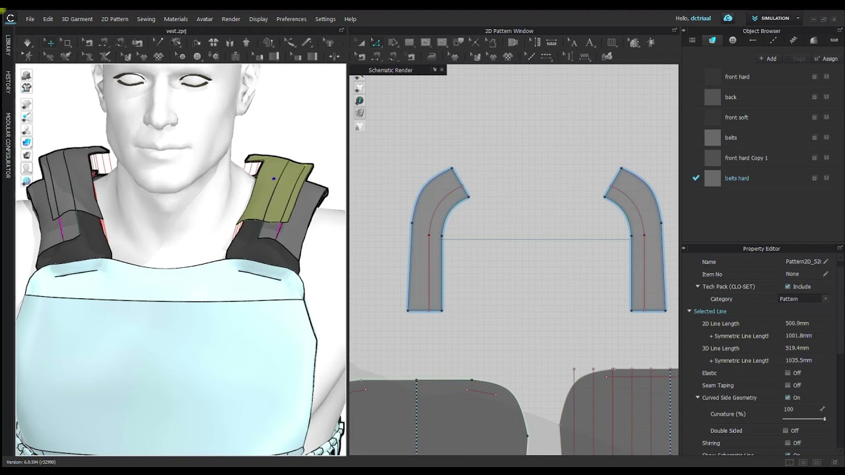Open the Preferences menu
The width and height of the screenshot is (845, 475).
click(291, 19)
